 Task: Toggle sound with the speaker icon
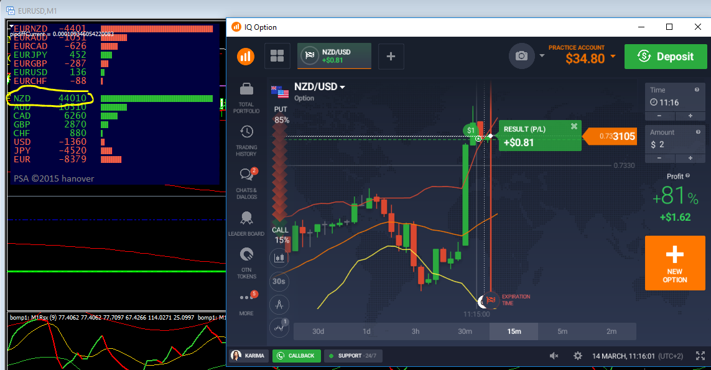554,356
